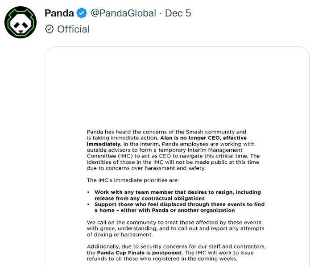The width and height of the screenshot is (335, 266).
Task: Open Panda's green panda profile avatar
Action: point(21,22)
